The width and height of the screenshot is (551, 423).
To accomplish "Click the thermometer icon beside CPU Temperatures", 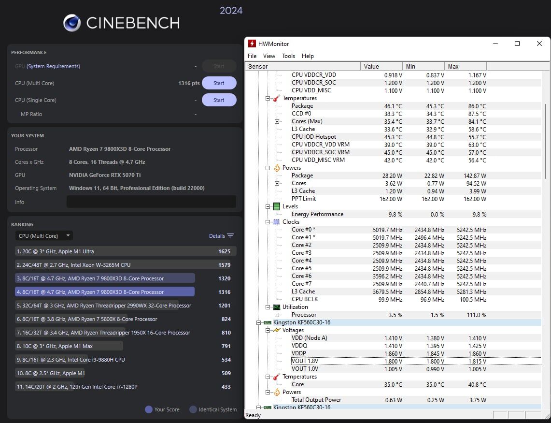I will pos(277,98).
